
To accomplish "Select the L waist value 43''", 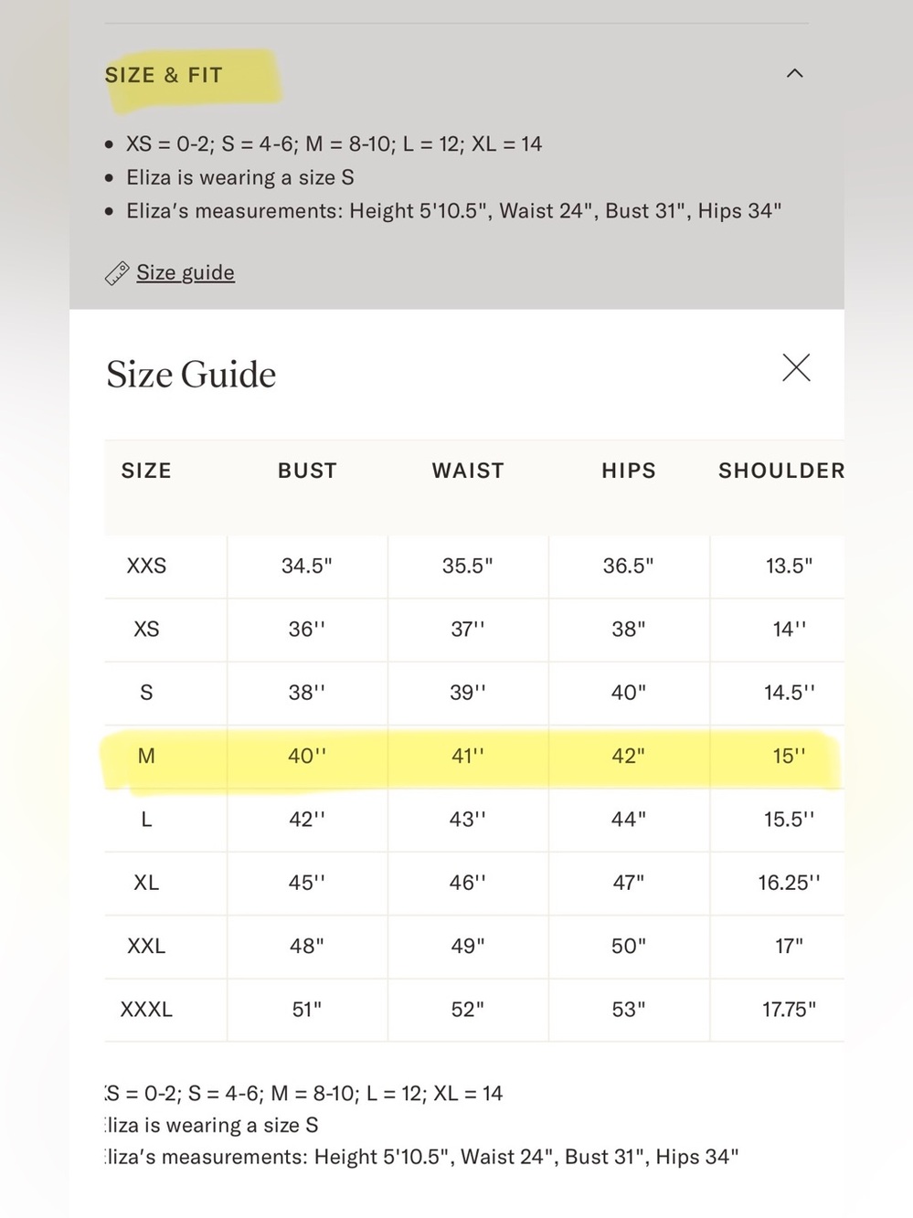I will pyautogui.click(x=468, y=820).
